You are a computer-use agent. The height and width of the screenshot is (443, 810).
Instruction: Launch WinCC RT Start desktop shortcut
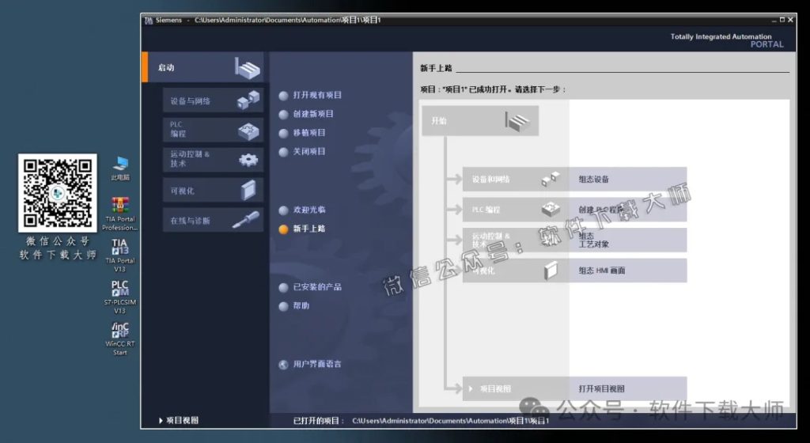120,339
